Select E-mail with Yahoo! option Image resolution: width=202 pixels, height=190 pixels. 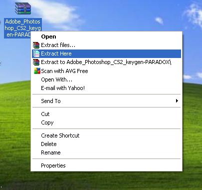click(x=106, y=88)
